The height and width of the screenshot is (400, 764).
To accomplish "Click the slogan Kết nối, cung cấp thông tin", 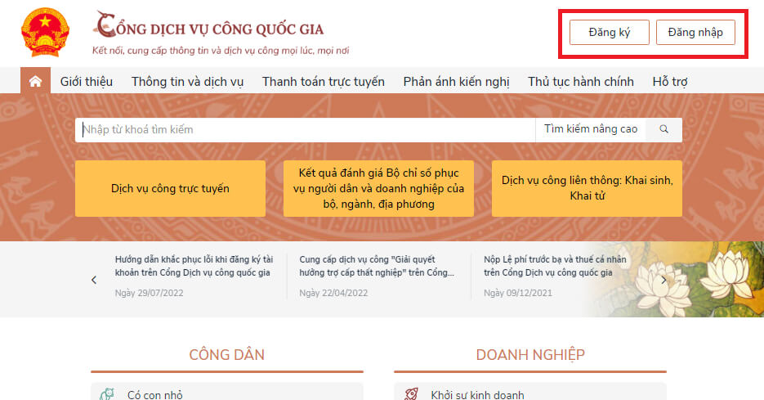I will click(221, 50).
